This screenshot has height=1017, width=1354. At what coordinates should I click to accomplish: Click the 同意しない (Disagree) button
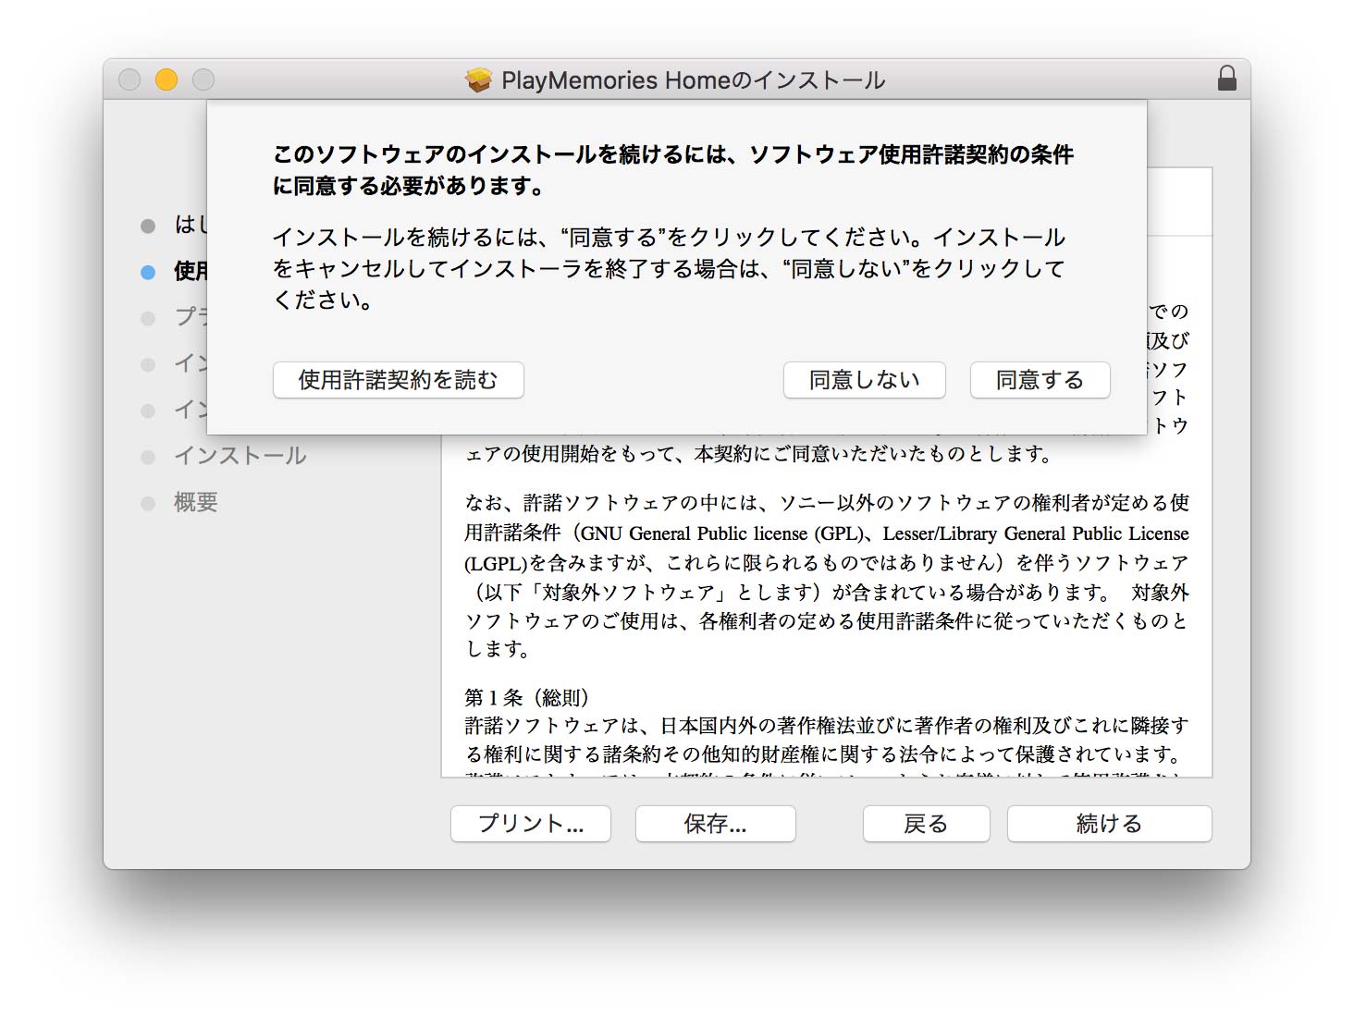click(x=864, y=380)
